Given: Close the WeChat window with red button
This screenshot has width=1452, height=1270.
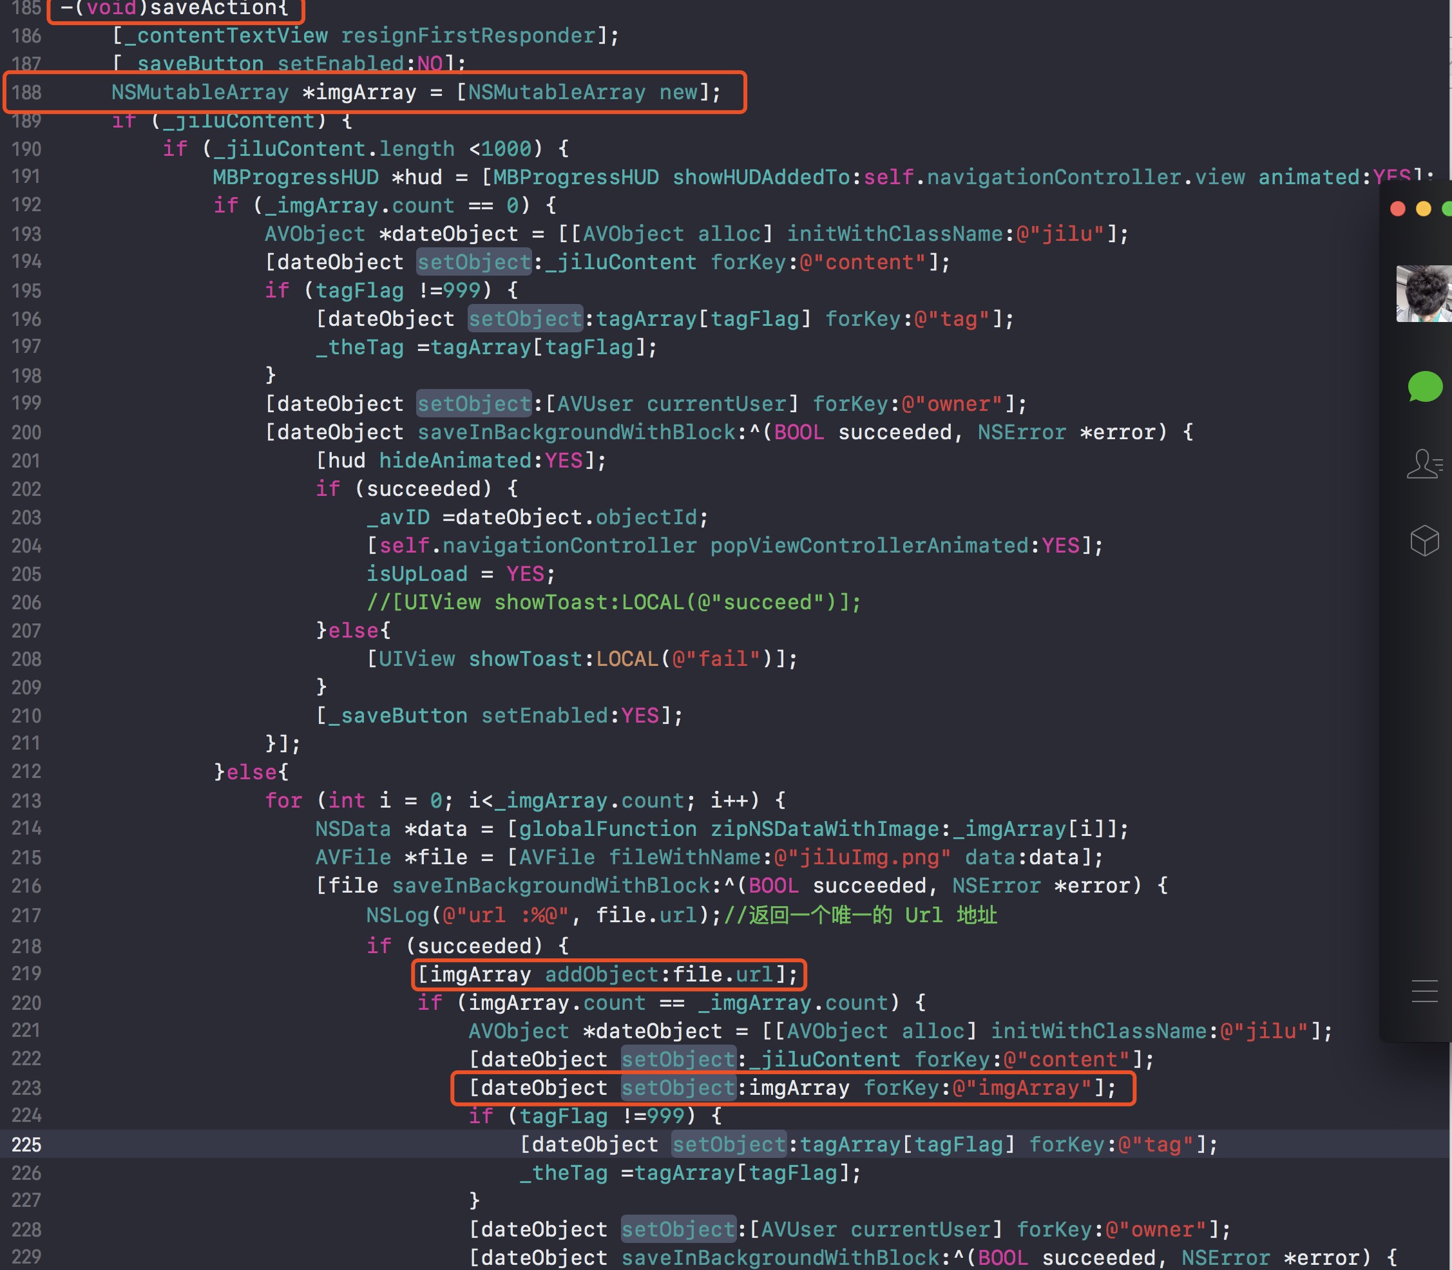Looking at the screenshot, I should (x=1398, y=209).
